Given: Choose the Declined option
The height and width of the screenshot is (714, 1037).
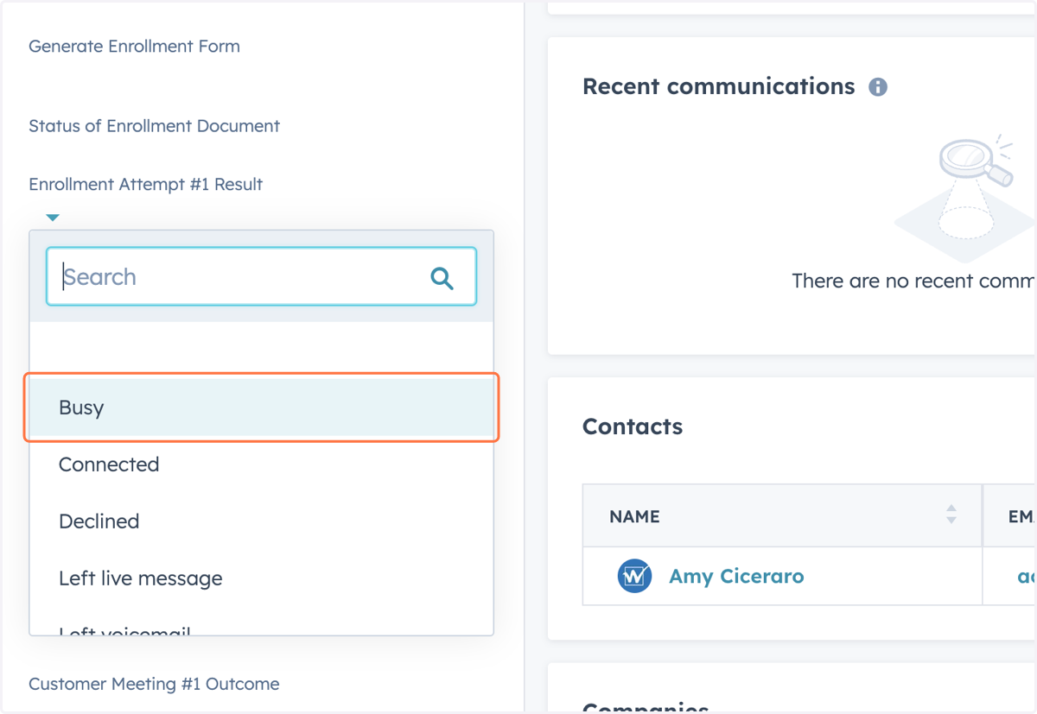Looking at the screenshot, I should (x=261, y=521).
